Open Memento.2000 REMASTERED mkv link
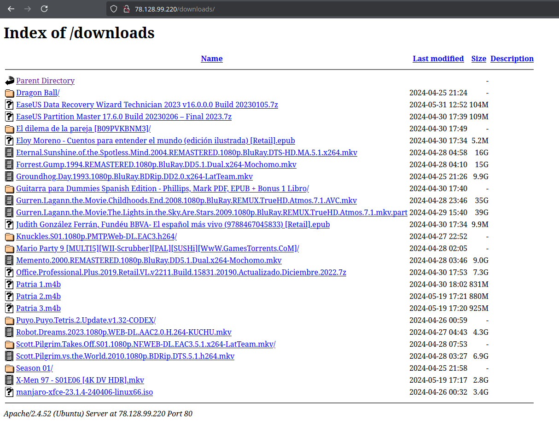This screenshot has width=559, height=432. 148,260
